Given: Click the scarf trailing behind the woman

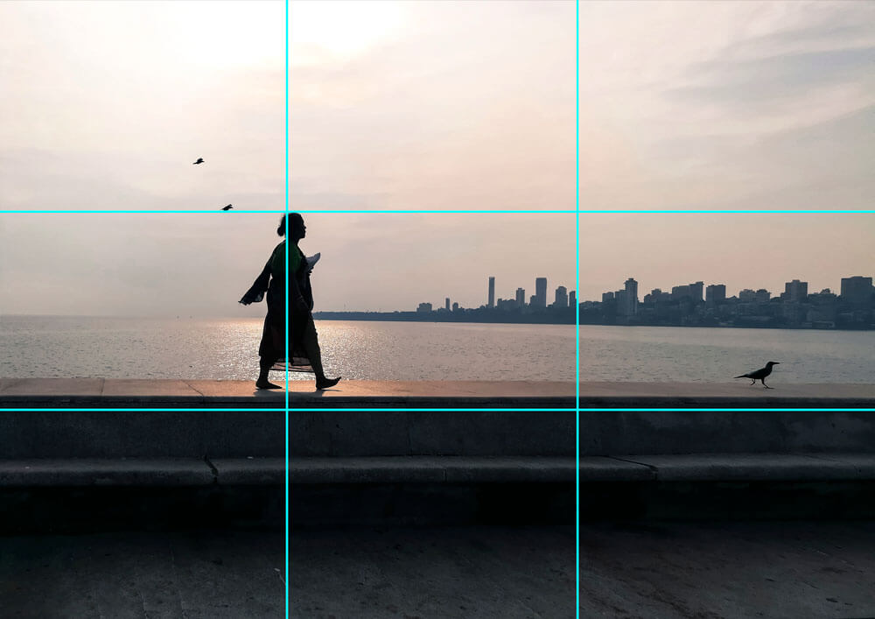Looking at the screenshot, I should click(x=255, y=291).
